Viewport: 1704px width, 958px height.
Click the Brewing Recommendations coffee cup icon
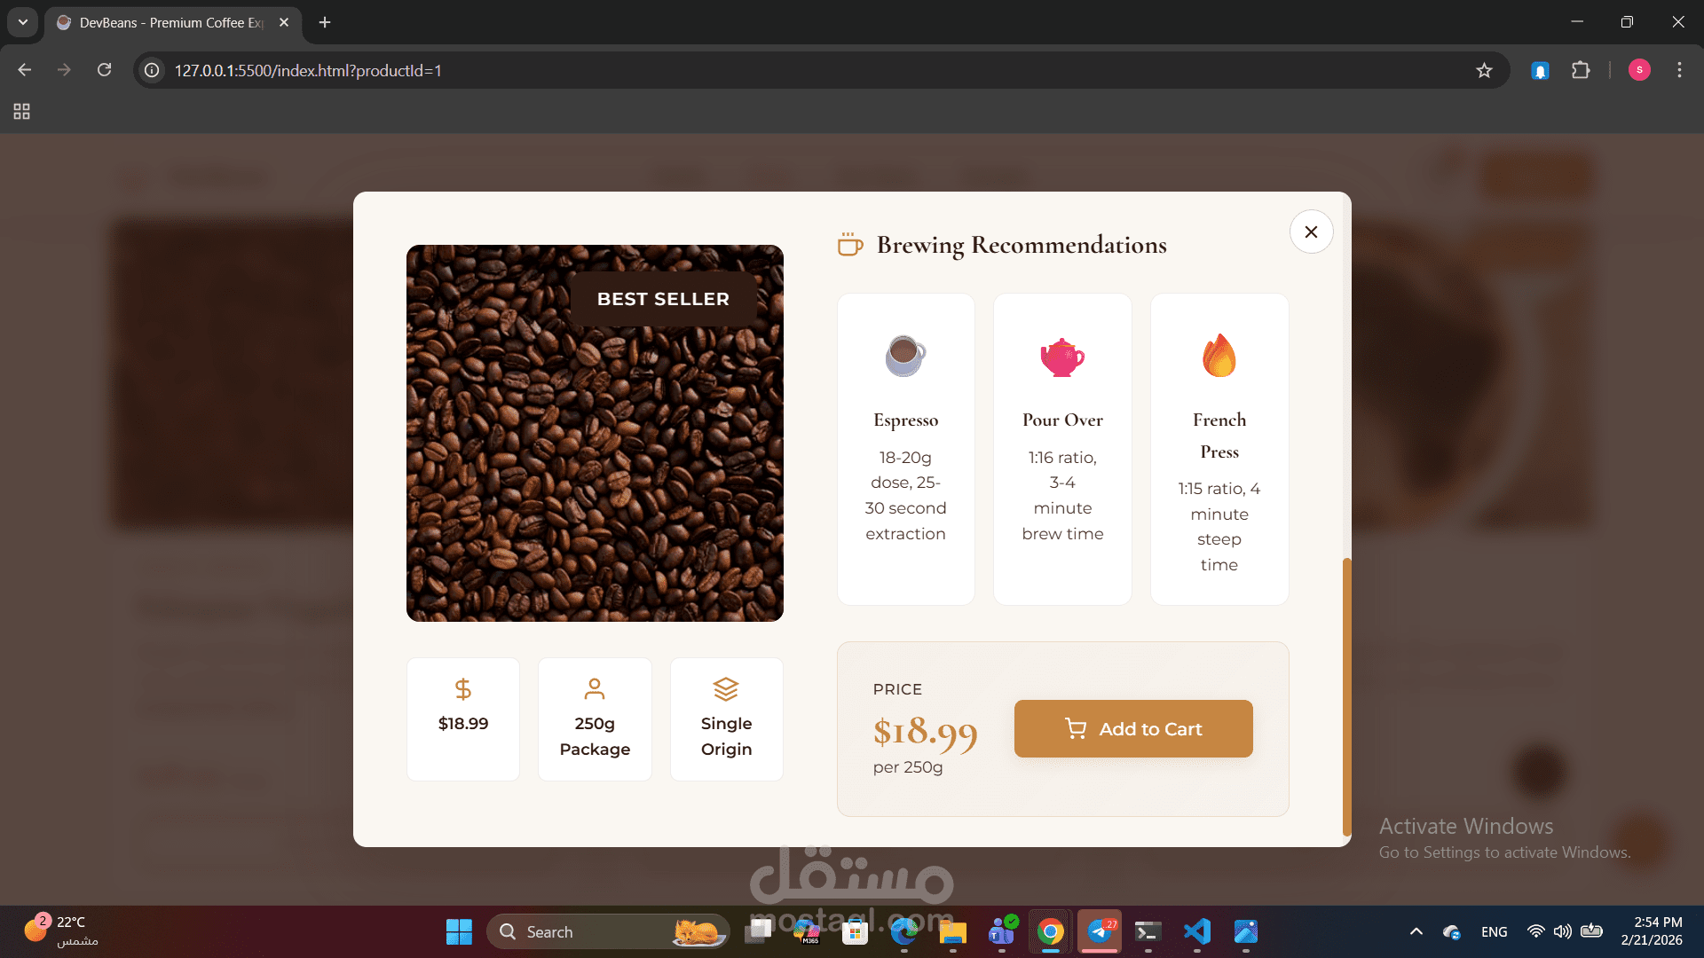tap(849, 245)
